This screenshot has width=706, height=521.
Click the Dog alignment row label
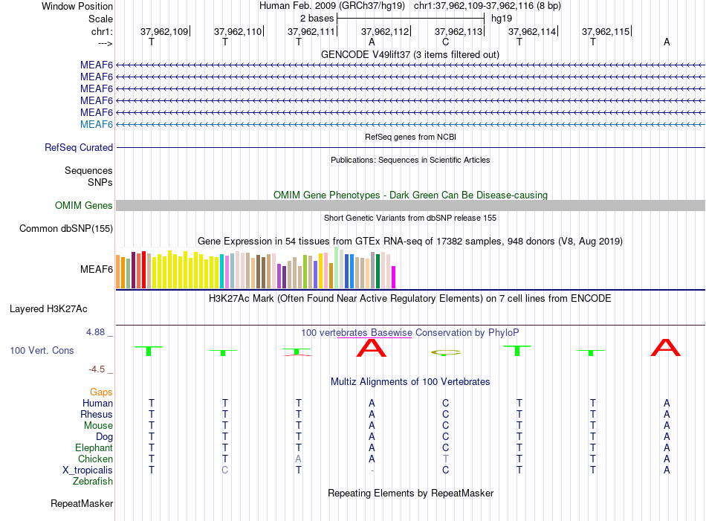105,437
